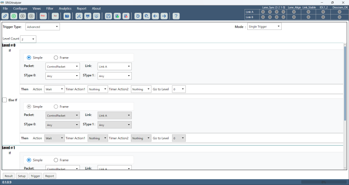
Task: Open Level #0 If SType 0 dropdown
Action: pyautogui.click(x=63, y=76)
